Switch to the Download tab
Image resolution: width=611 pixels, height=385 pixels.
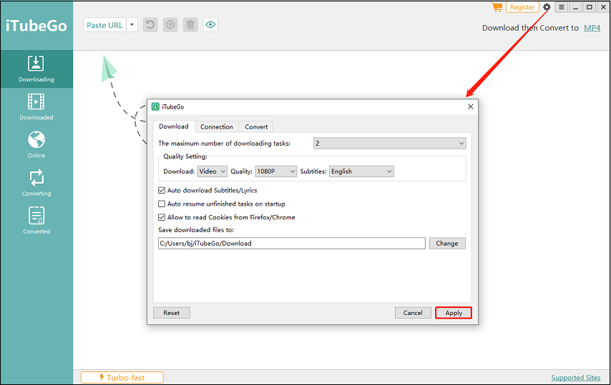(x=174, y=126)
